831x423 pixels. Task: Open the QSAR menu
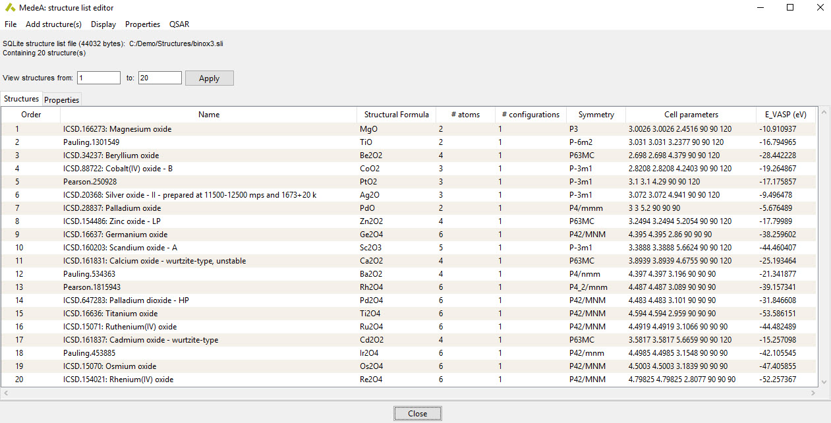coord(179,24)
